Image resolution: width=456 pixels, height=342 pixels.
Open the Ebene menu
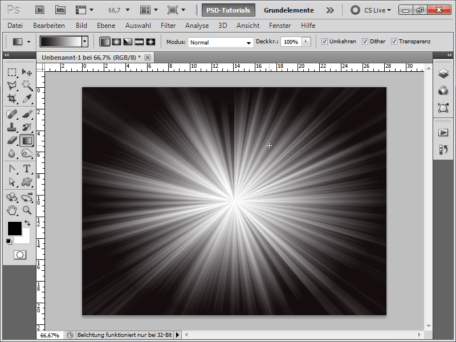tap(106, 26)
